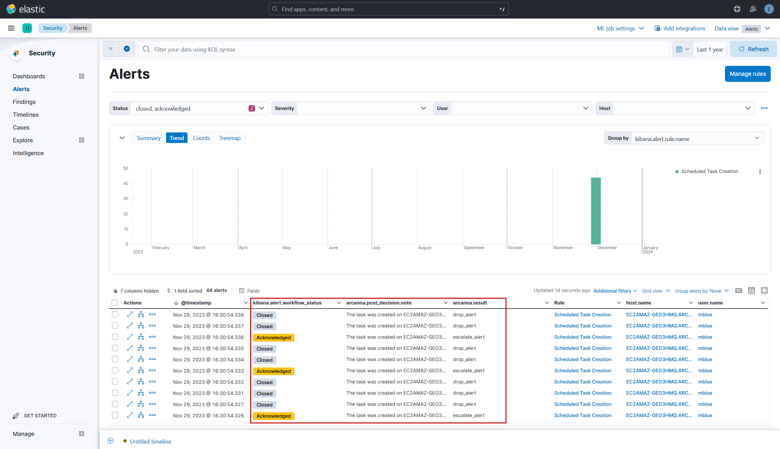
Task: Check the first row checkbox in alerts table
Action: pos(114,314)
